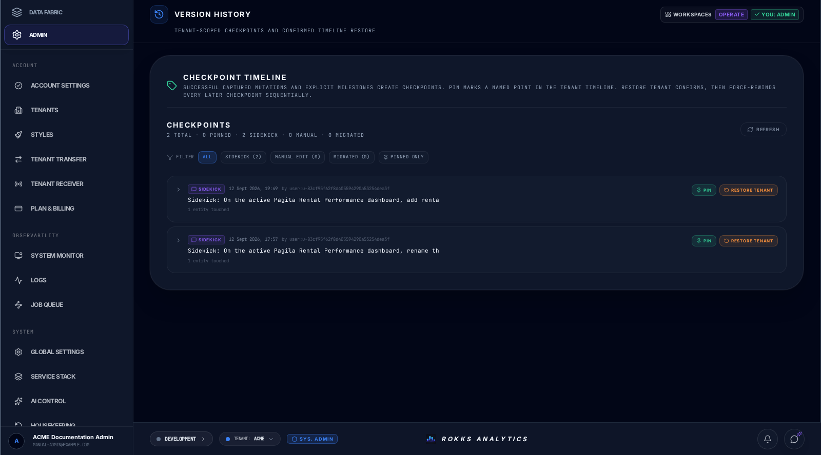821x455 pixels.
Task: Click the Tenants building icon
Action: 18,110
